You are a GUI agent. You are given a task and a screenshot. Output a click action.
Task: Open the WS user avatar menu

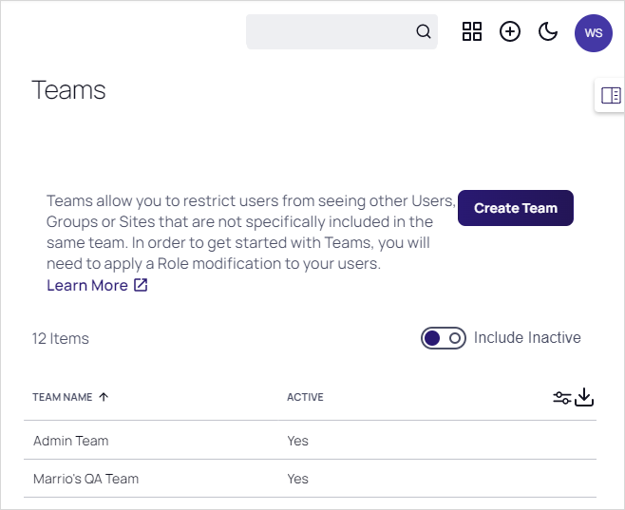coord(594,33)
